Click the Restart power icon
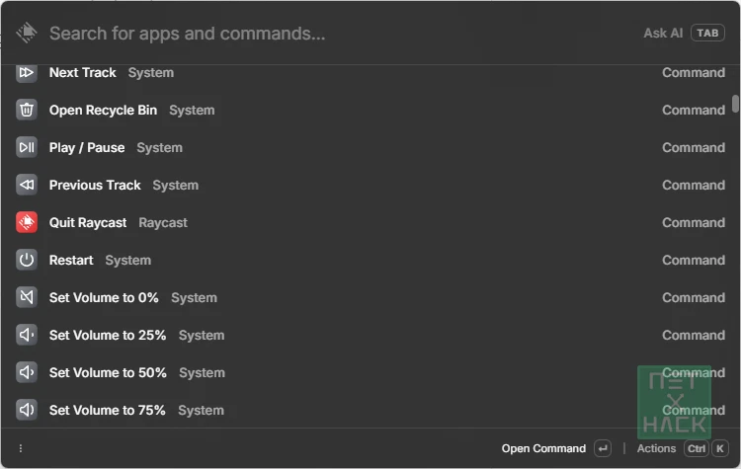The image size is (741, 469). (x=27, y=261)
